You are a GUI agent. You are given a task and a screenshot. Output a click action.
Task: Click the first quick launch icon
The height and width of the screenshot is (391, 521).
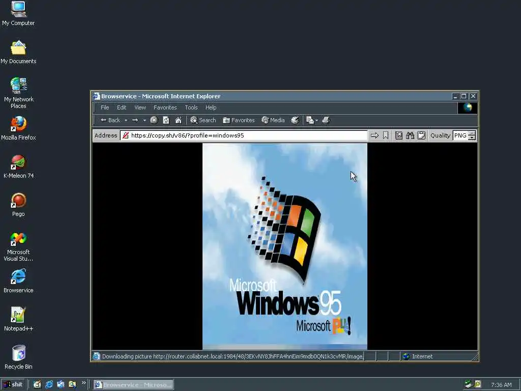37,385
